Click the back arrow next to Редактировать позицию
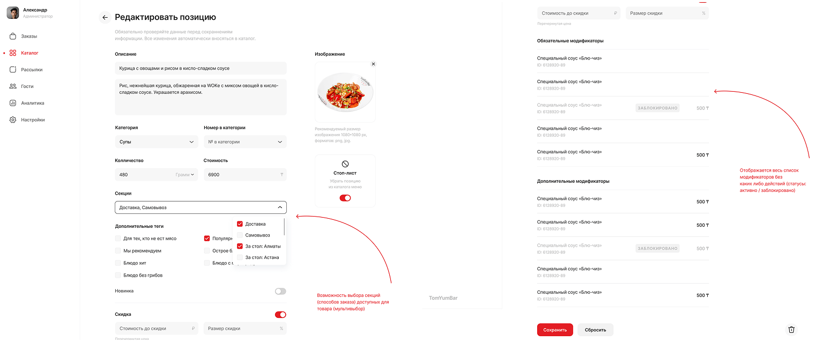 (105, 18)
